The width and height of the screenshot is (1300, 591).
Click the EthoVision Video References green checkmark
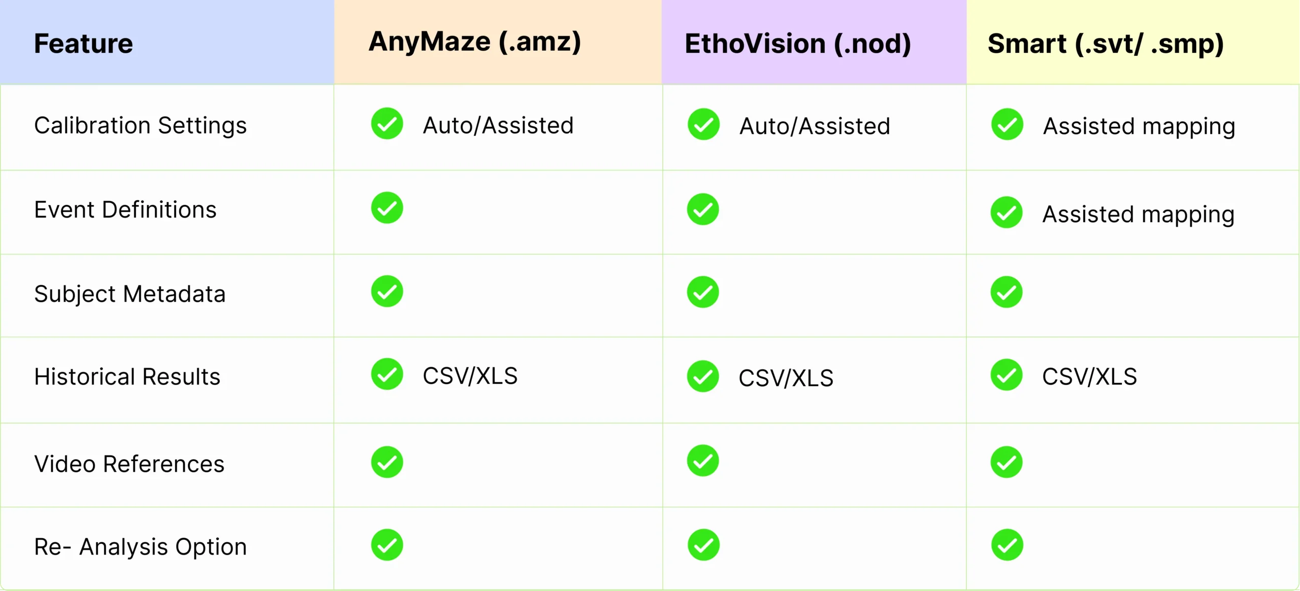coord(703,461)
